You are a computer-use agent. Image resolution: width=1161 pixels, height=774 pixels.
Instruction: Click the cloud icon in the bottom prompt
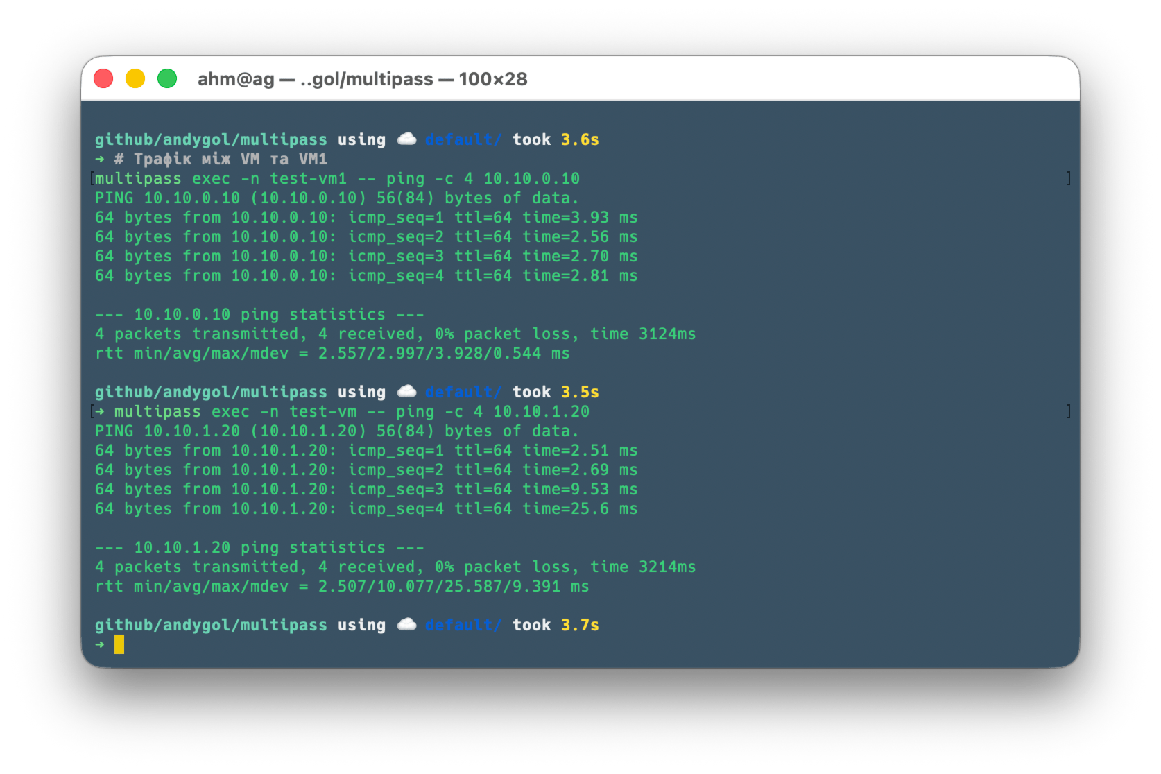pyautogui.click(x=407, y=624)
